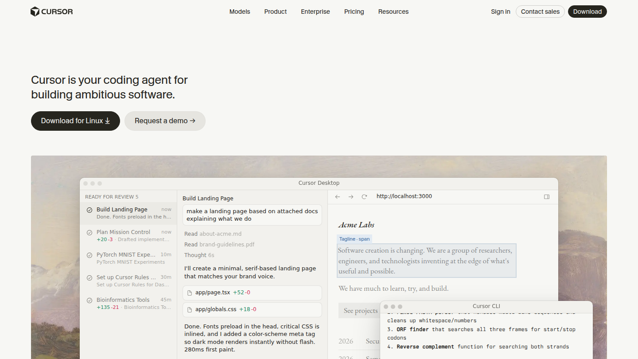Click the check circle icon beside PyTorch MNIST
The height and width of the screenshot is (359, 638).
click(89, 255)
